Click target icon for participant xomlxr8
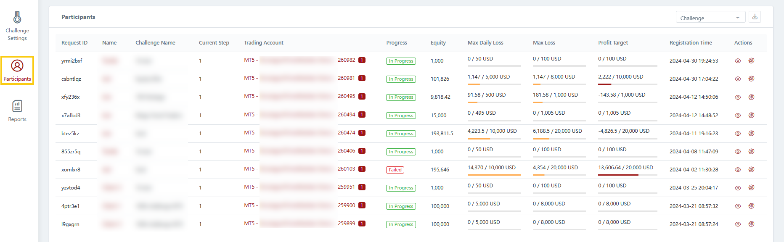Image resolution: width=784 pixels, height=242 pixels. pos(751,170)
